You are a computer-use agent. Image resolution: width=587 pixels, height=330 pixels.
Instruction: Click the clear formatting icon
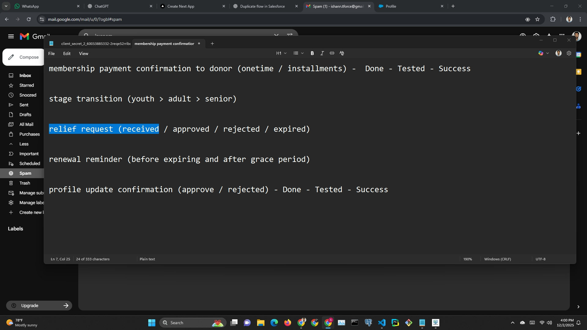(342, 53)
